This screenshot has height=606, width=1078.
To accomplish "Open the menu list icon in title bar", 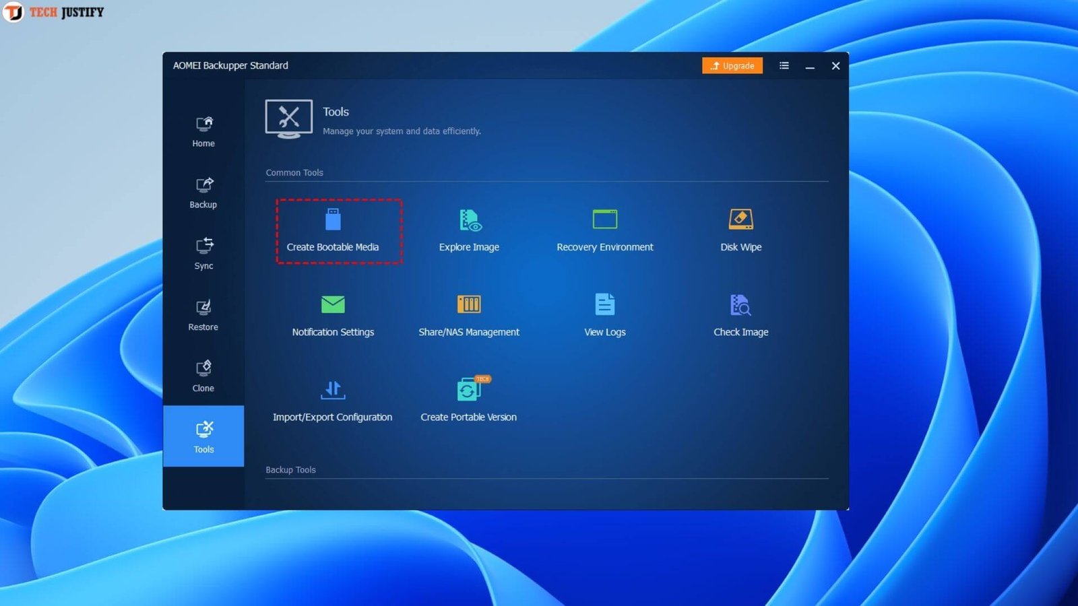I will coord(784,65).
